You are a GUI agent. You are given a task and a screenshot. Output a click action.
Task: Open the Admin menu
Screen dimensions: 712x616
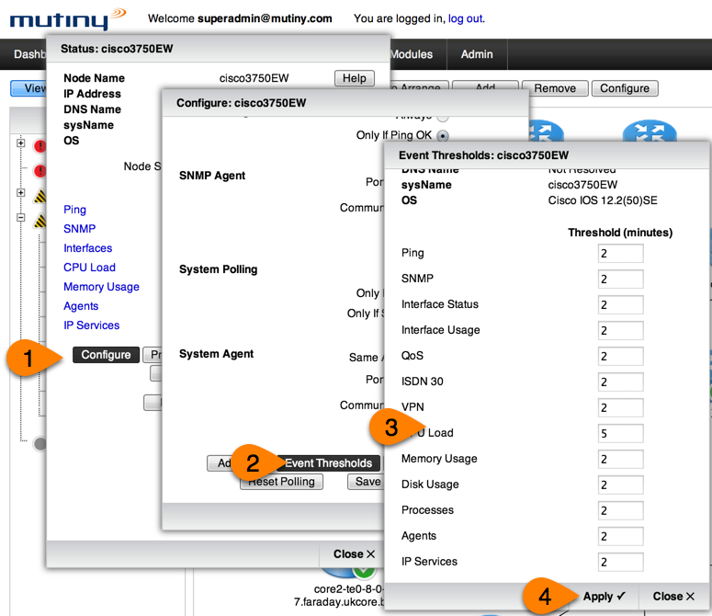coord(477,54)
